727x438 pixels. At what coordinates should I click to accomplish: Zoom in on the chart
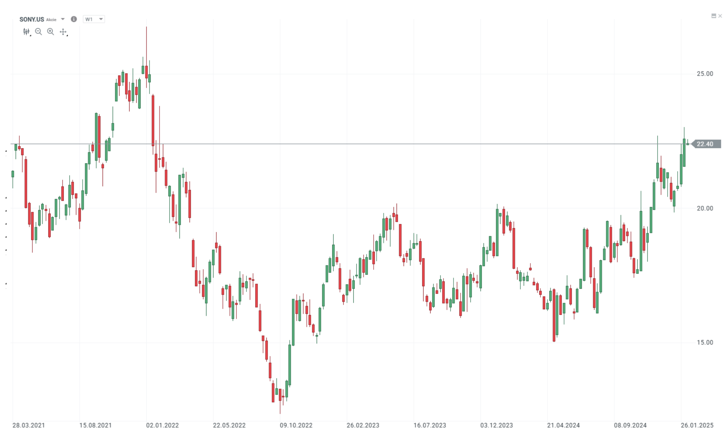point(51,32)
